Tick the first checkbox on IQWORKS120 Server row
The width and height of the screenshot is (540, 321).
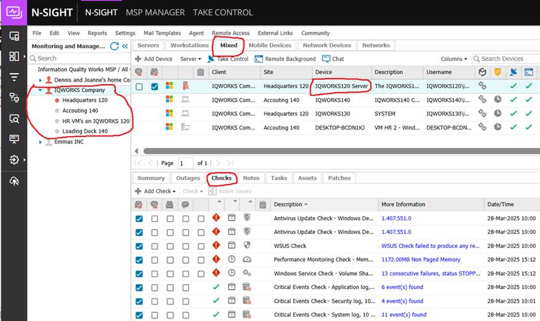point(139,87)
